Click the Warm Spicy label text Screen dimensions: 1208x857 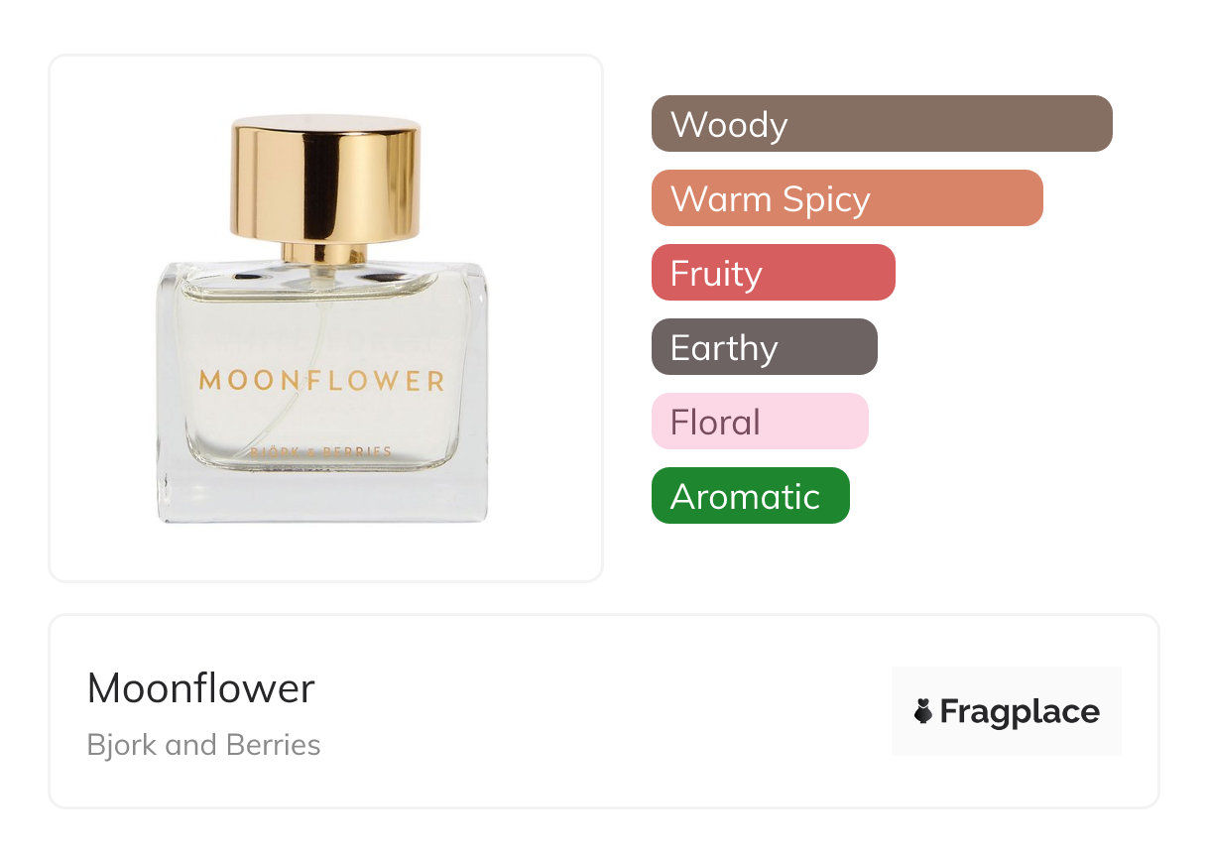[770, 199]
